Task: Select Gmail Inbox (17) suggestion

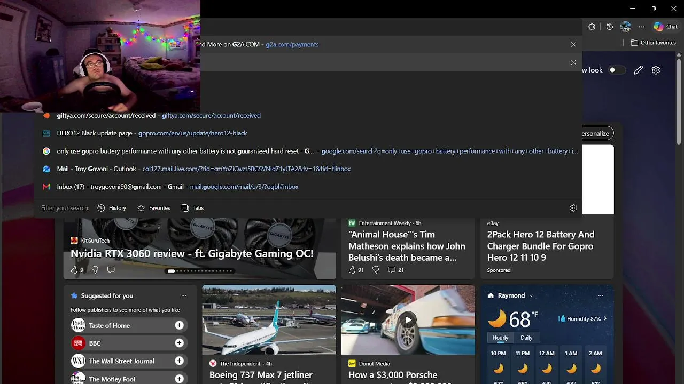Action: (308, 187)
